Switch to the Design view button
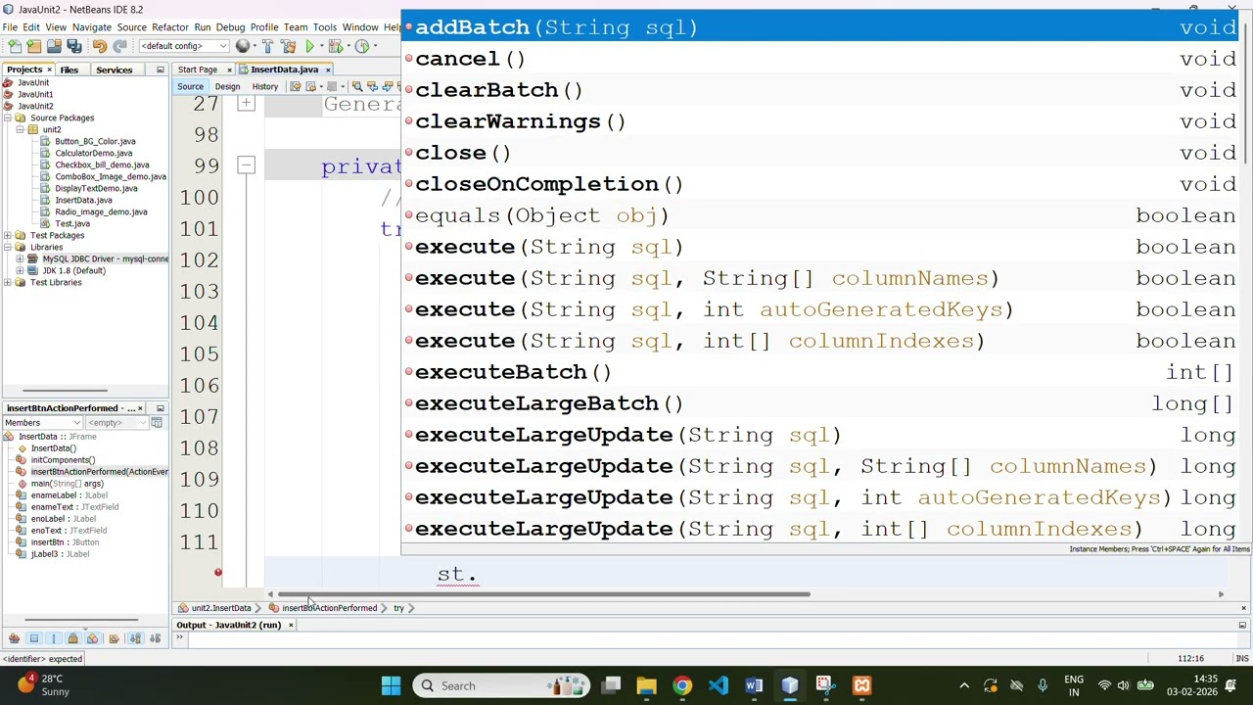1253x705 pixels. [x=227, y=87]
